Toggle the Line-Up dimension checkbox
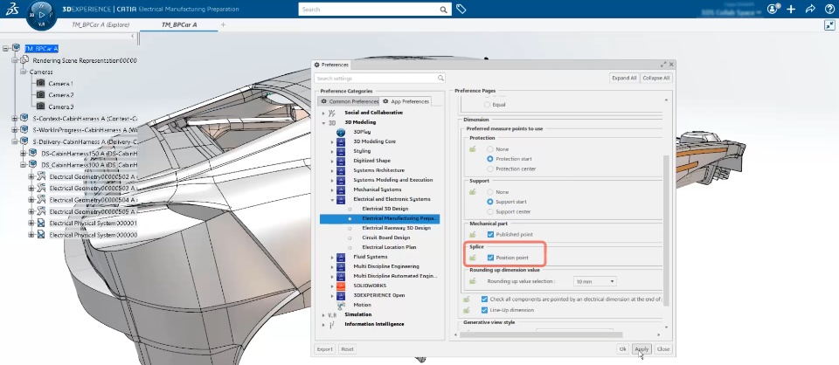This screenshot has width=839, height=365. click(484, 310)
